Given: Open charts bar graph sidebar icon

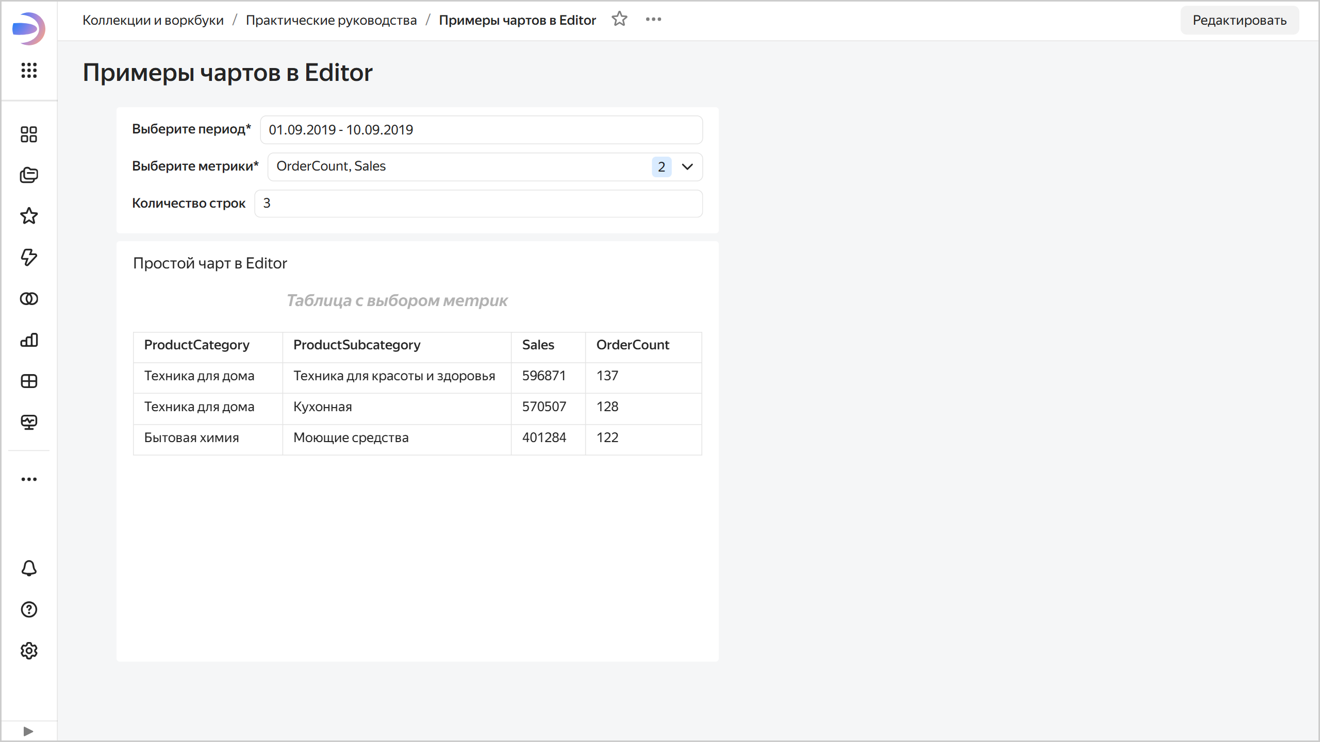Looking at the screenshot, I should click(x=29, y=340).
